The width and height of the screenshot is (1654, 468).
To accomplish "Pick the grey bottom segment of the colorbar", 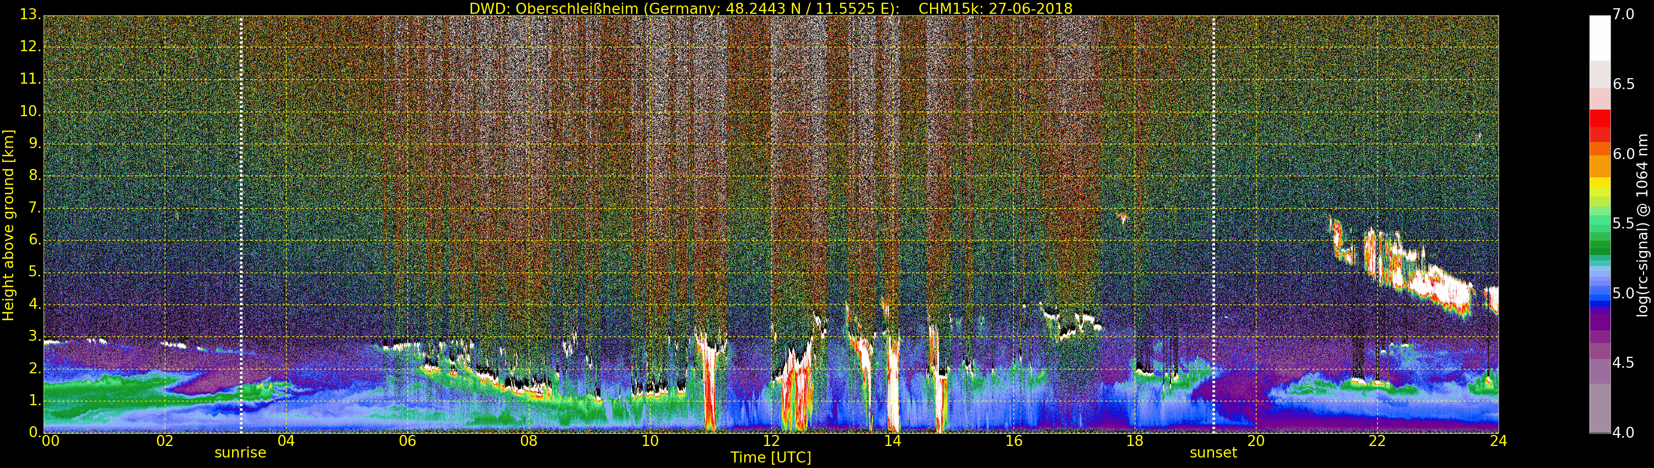I will (1599, 409).
